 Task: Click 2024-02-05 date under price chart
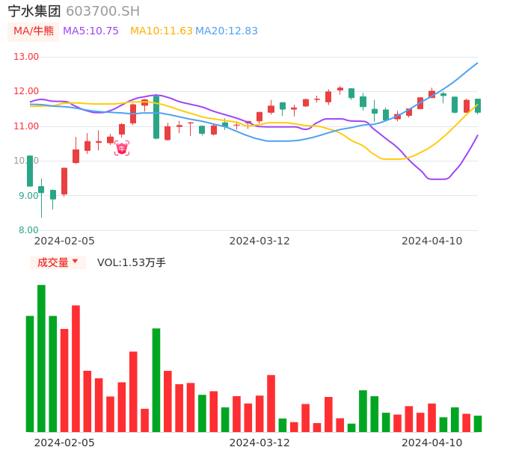point(64,241)
